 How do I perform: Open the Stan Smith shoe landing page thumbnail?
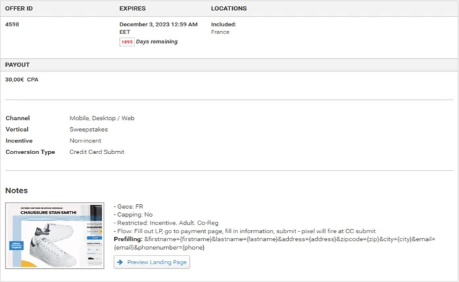pyautogui.click(x=55, y=235)
